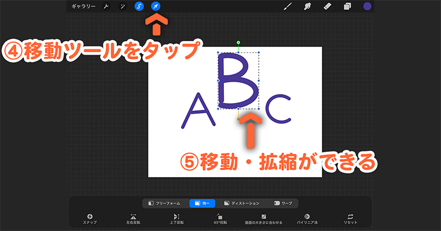Open the purple color swatch

point(367,6)
